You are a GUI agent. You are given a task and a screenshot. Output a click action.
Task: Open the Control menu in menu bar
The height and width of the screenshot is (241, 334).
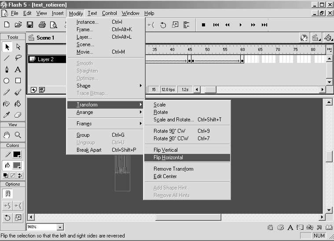(109, 13)
